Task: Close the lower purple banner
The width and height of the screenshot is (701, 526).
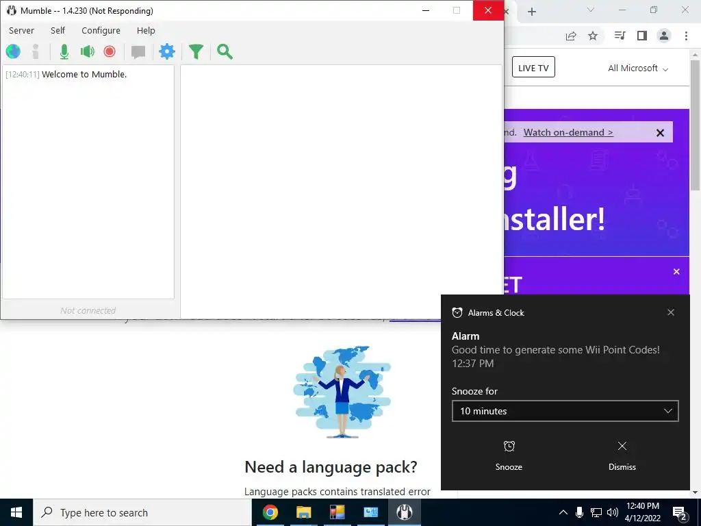Action: tap(676, 271)
